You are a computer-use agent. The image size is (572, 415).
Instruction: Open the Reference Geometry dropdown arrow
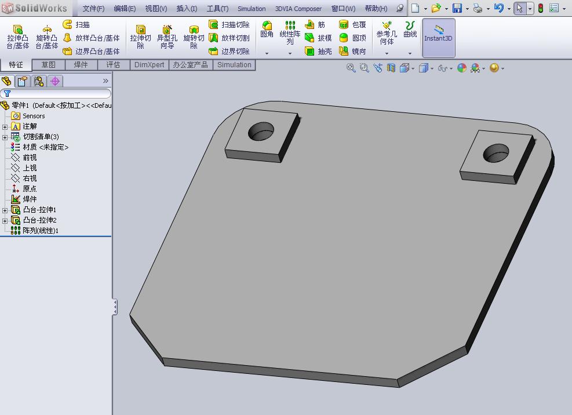click(387, 53)
